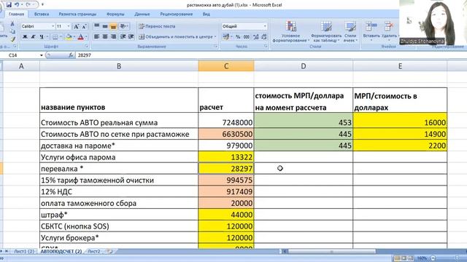Viewport: 467px width, 262px height.
Task: Switch to the Вид ribbon tab
Action: (207, 14)
